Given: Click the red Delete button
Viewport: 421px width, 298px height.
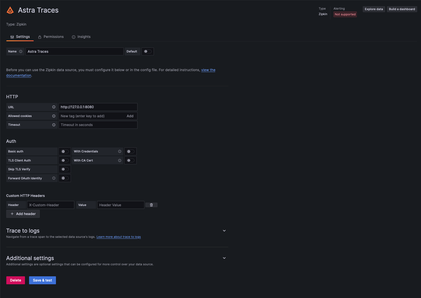Looking at the screenshot, I should [16, 280].
